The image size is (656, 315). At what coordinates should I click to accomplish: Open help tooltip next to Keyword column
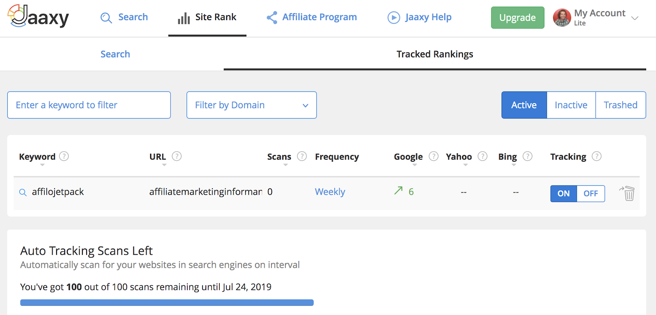pos(64,156)
